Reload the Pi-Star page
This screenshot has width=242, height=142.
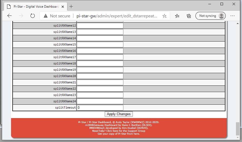pos(33,16)
